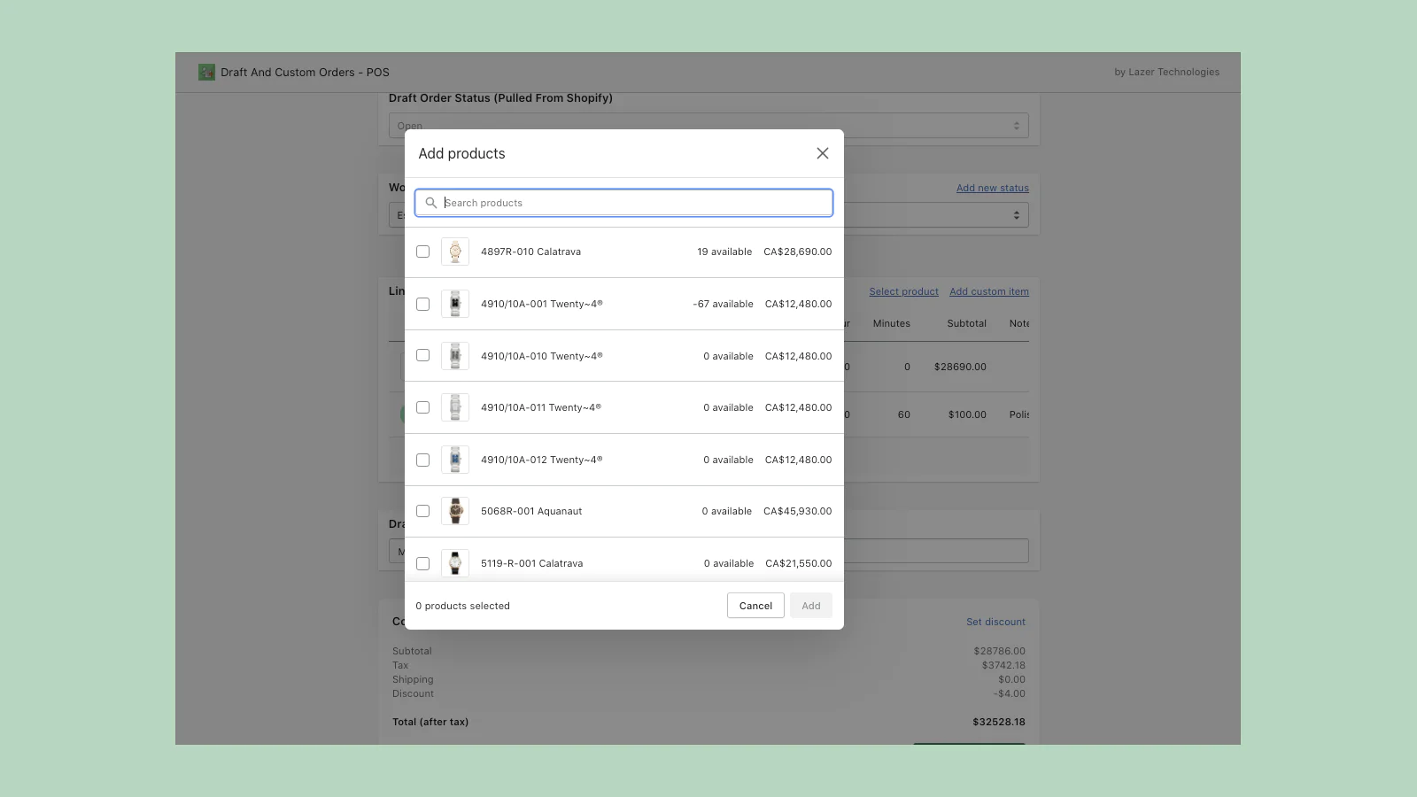
Task: Click the 19 available stock label
Action: coord(724,251)
